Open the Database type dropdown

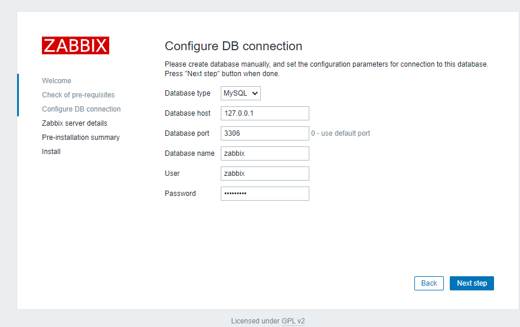(x=241, y=93)
